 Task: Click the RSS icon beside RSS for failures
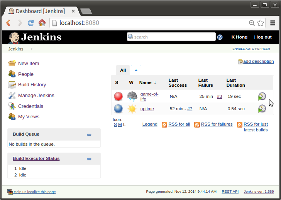197,124
